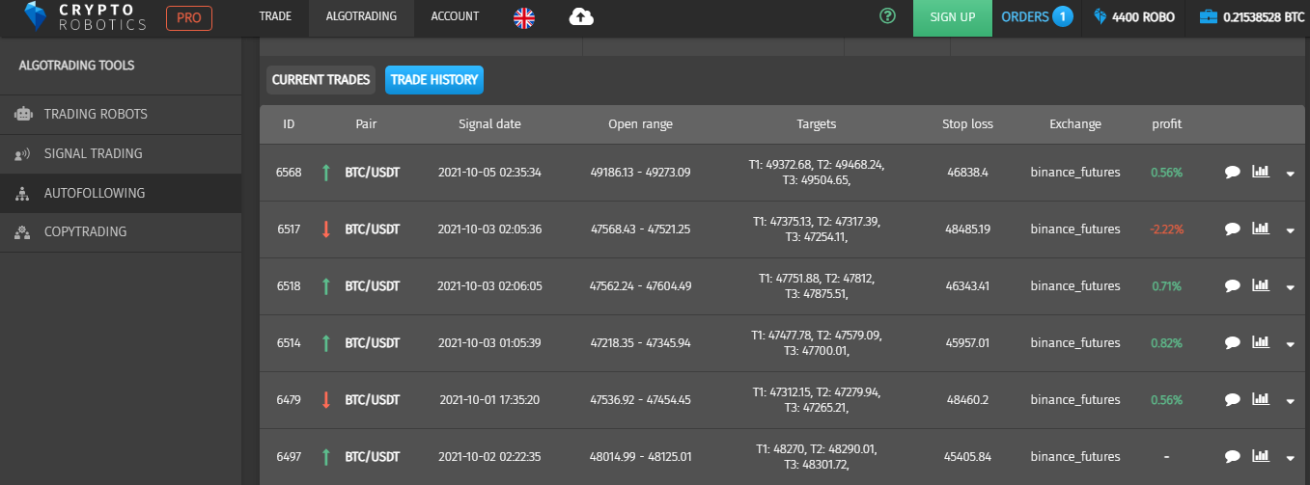Viewport: 1310px width, 485px height.
Task: Select the Trade History tab
Action: [434, 80]
